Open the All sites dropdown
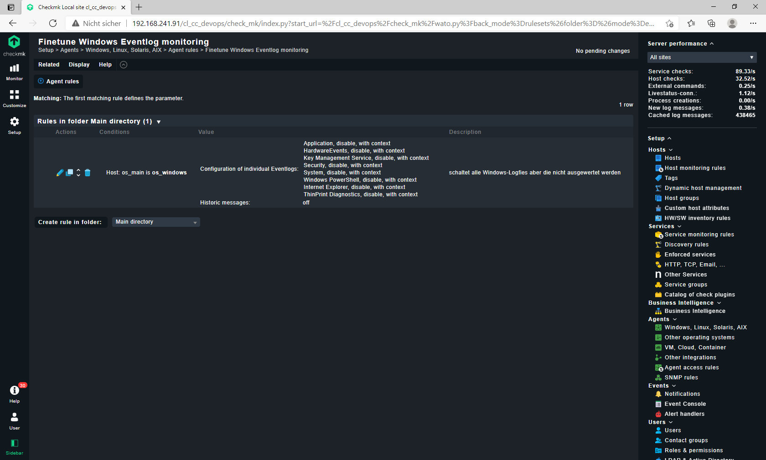The image size is (766, 460). pyautogui.click(x=701, y=57)
